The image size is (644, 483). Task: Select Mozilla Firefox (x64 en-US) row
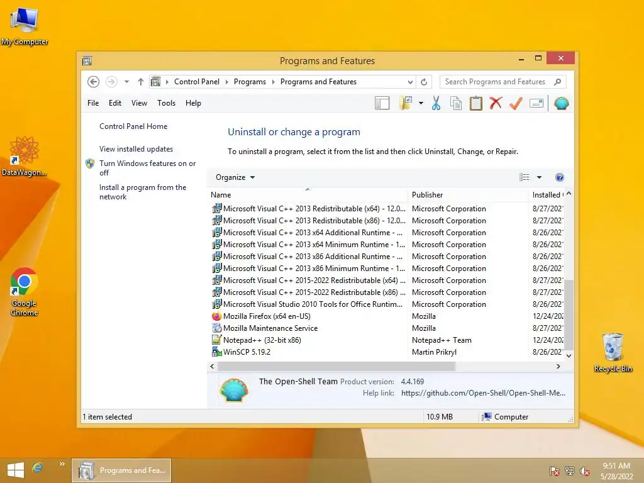pyautogui.click(x=386, y=316)
